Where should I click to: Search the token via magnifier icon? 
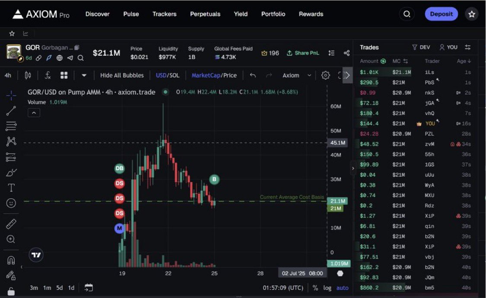click(x=81, y=58)
